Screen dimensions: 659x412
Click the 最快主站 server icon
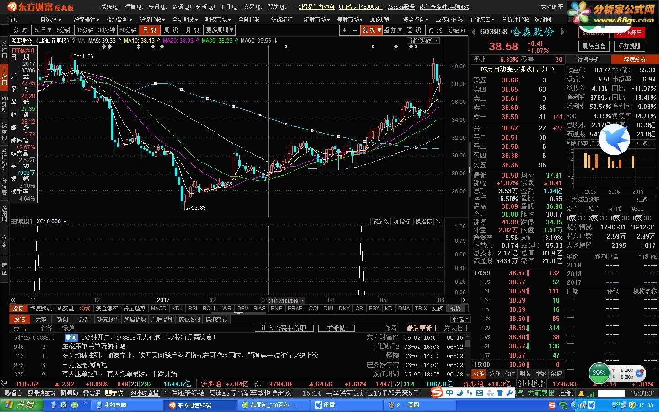point(42,393)
